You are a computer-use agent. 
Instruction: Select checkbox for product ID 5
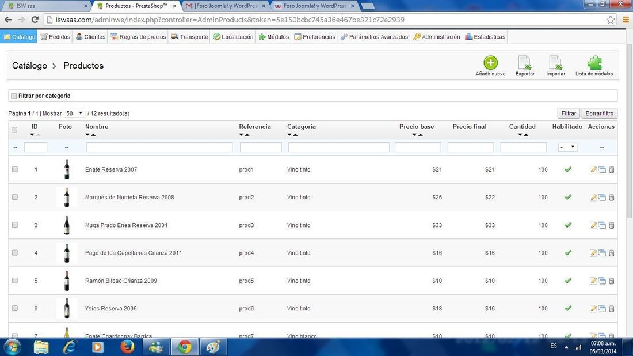coord(15,281)
